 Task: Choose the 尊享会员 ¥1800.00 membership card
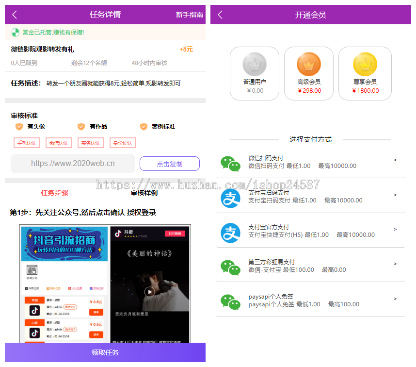point(365,74)
